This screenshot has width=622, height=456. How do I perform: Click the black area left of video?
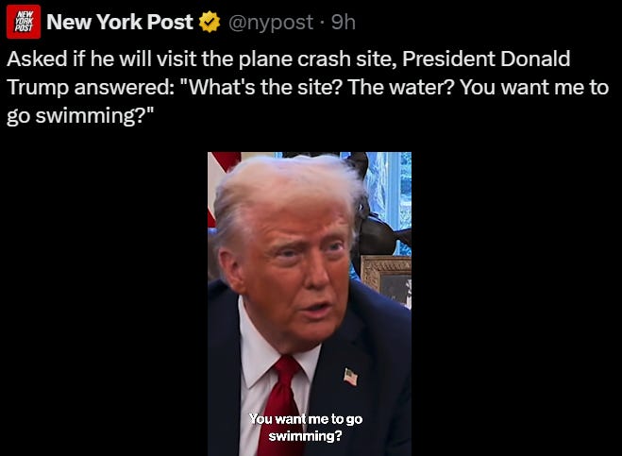click(104, 304)
